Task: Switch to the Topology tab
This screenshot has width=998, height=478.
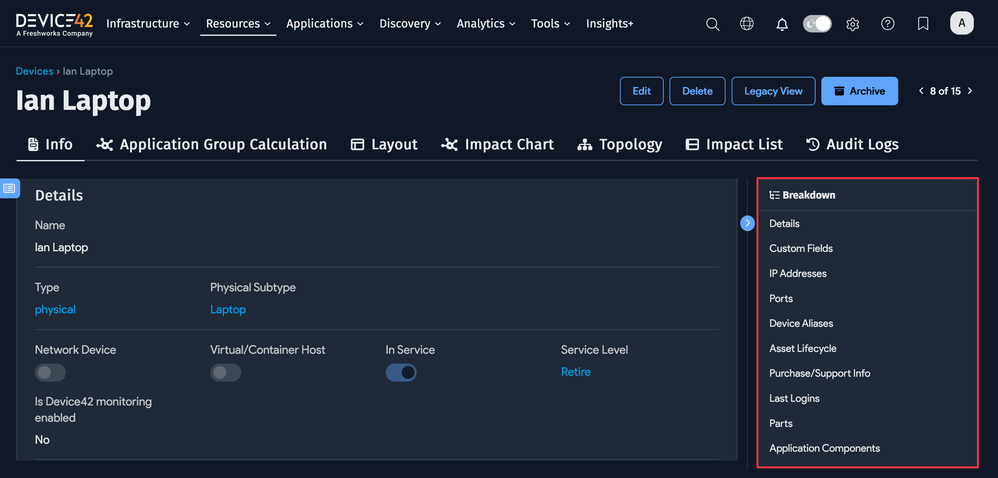Action: click(620, 144)
